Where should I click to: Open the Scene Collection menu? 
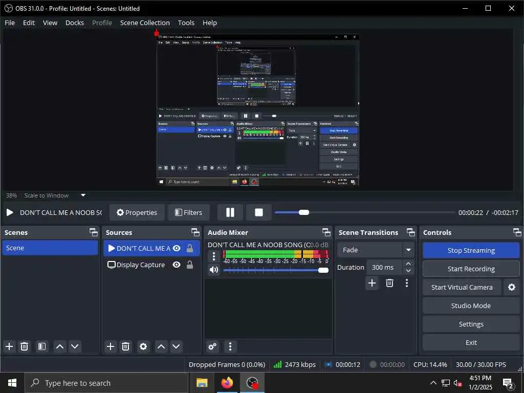145,23
